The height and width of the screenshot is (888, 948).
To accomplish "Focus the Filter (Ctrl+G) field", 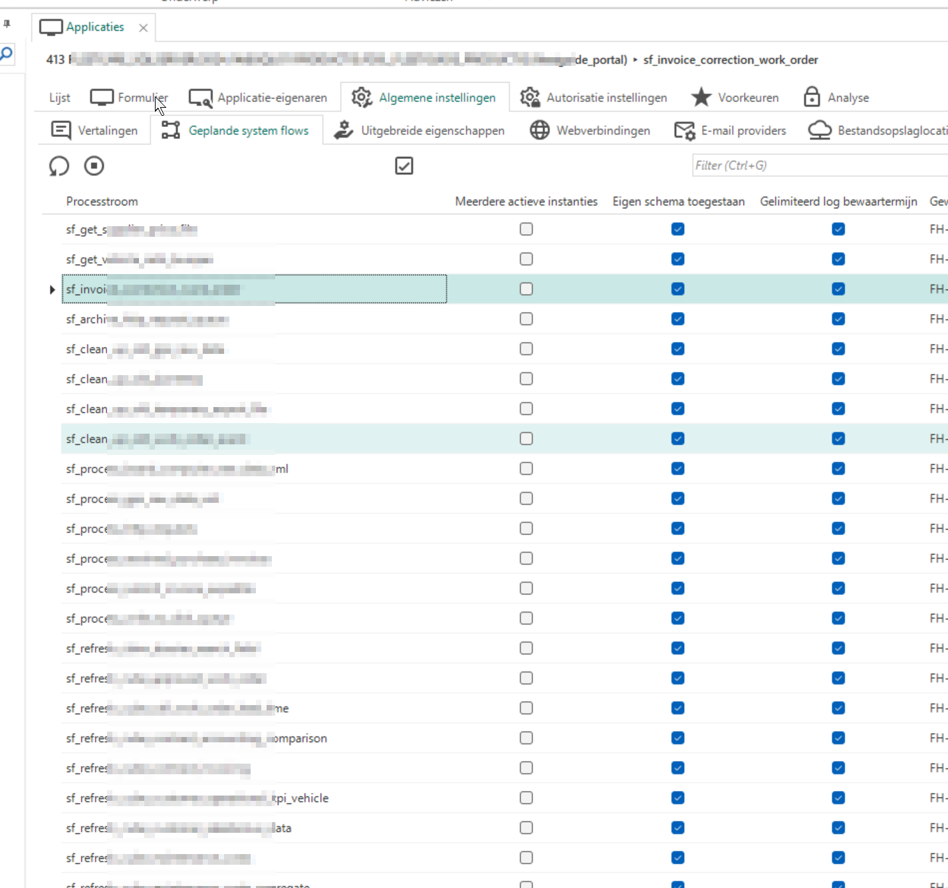I will [820, 166].
